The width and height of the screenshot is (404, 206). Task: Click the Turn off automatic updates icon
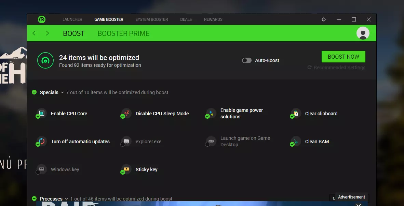41,142
